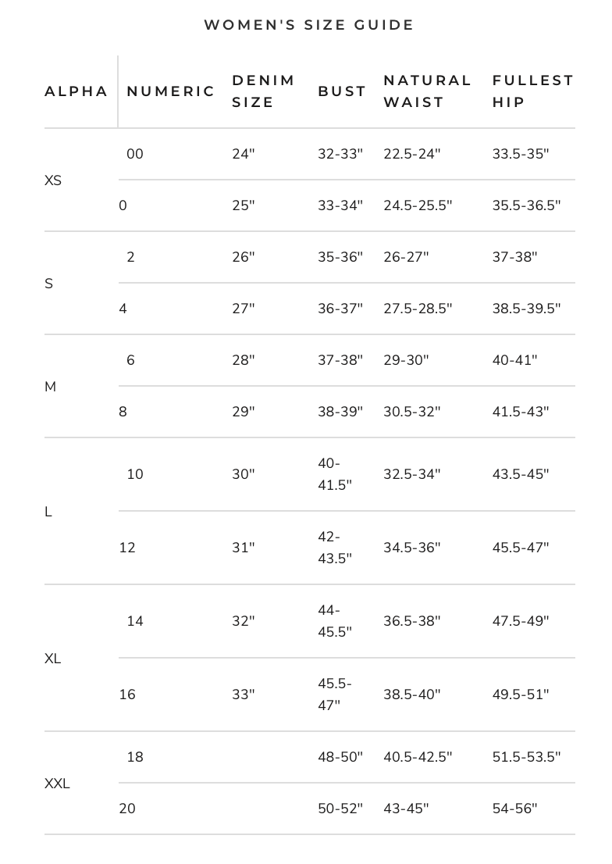Click the 28" denim size cell
This screenshot has height=864, width=612.
coord(244,360)
